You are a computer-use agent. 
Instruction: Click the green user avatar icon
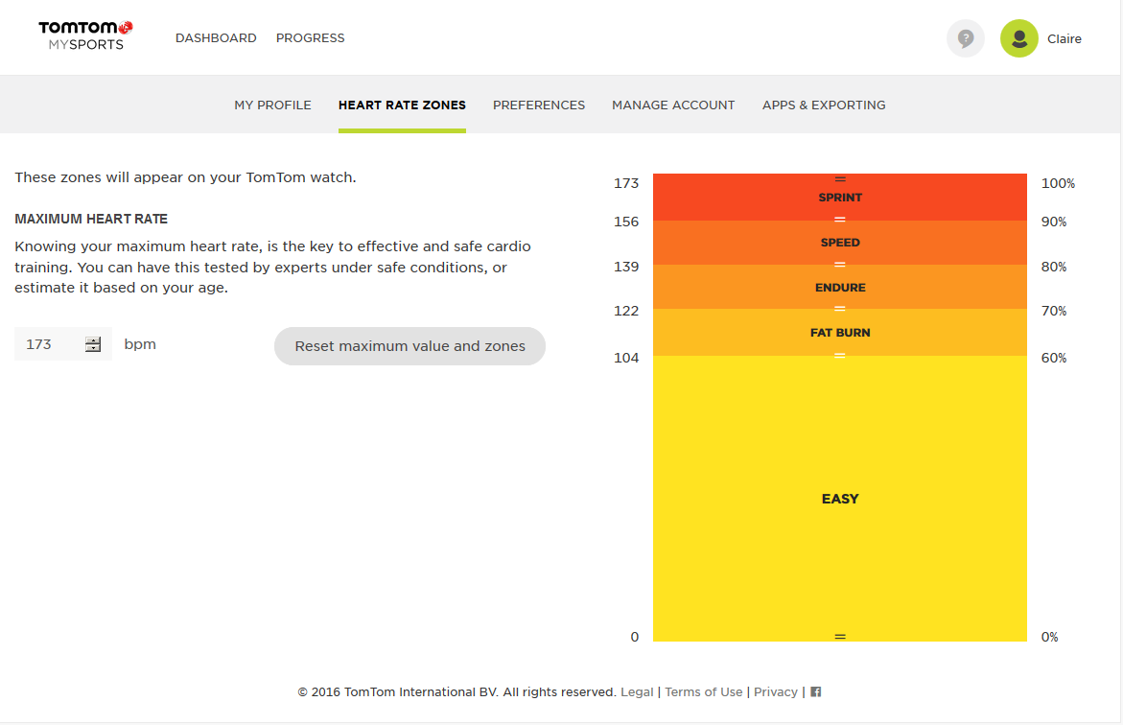[x=1018, y=38]
